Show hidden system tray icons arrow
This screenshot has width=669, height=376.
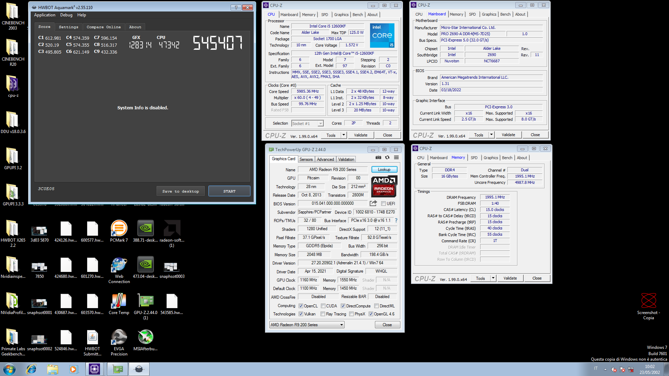click(605, 369)
